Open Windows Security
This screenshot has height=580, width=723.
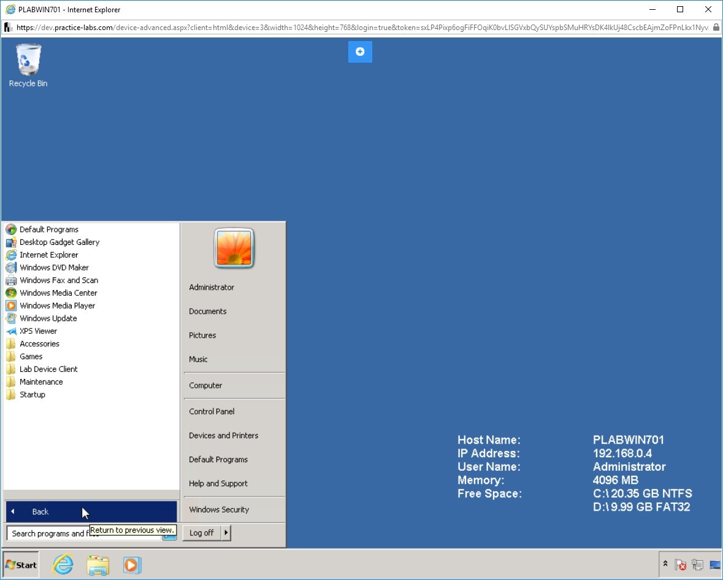(x=219, y=509)
